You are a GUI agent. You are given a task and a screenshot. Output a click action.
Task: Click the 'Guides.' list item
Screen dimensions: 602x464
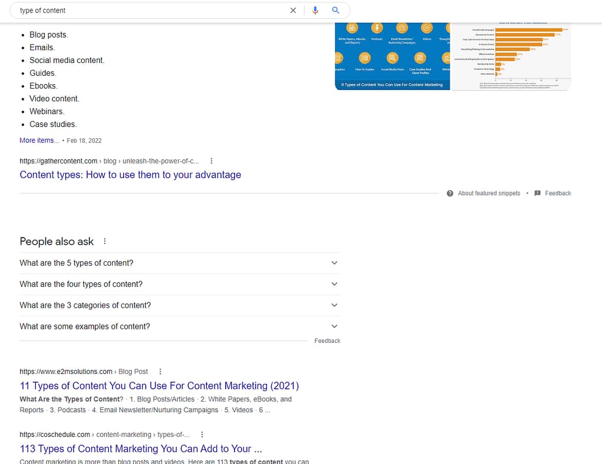(43, 73)
